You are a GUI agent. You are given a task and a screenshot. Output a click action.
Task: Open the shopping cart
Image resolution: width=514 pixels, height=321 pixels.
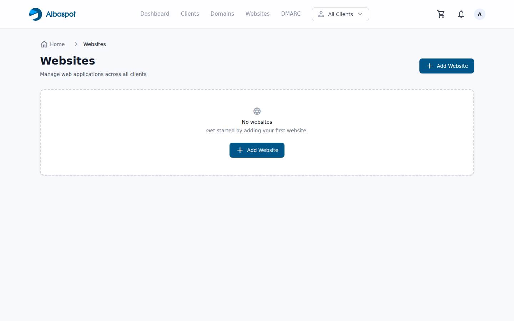[x=441, y=14]
